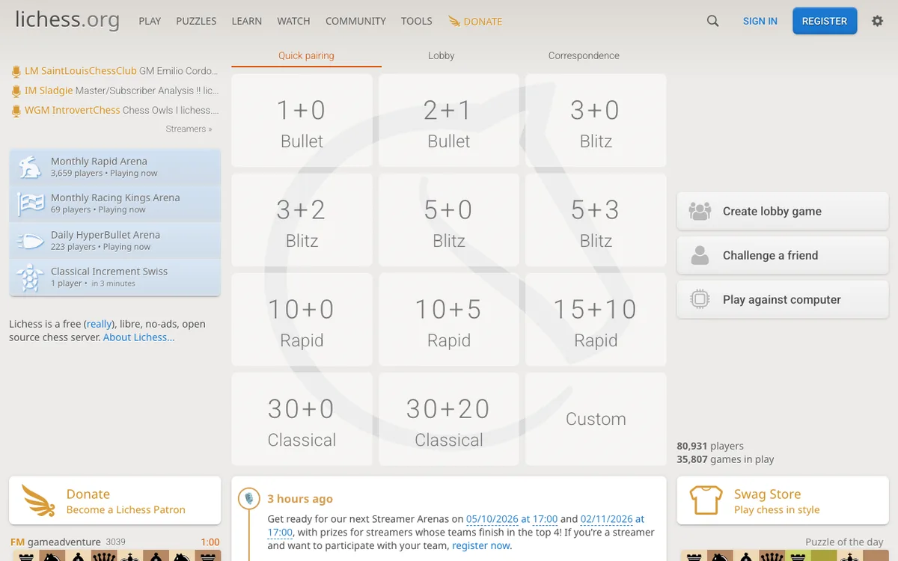Switch to the Quick pairing tab
Viewport: 898px width, 561px height.
pos(306,55)
